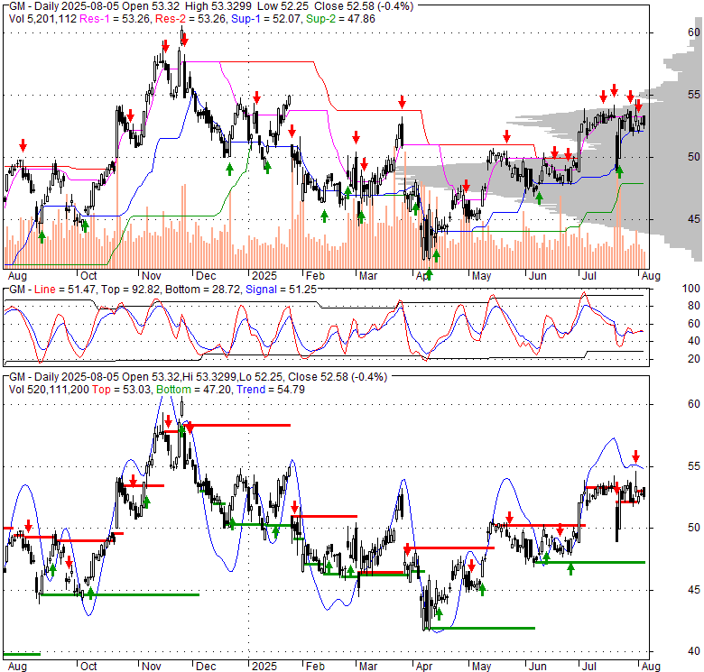The height and width of the screenshot is (672, 704).
Task: Click the green up arrow at the April low in bottom chart
Action: click(x=439, y=614)
